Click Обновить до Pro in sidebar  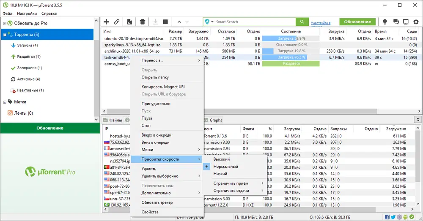31,23
